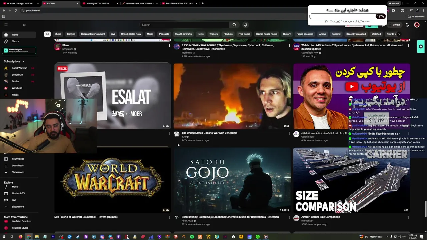
Task: Open All Bookmarks folder
Action: point(416,17)
